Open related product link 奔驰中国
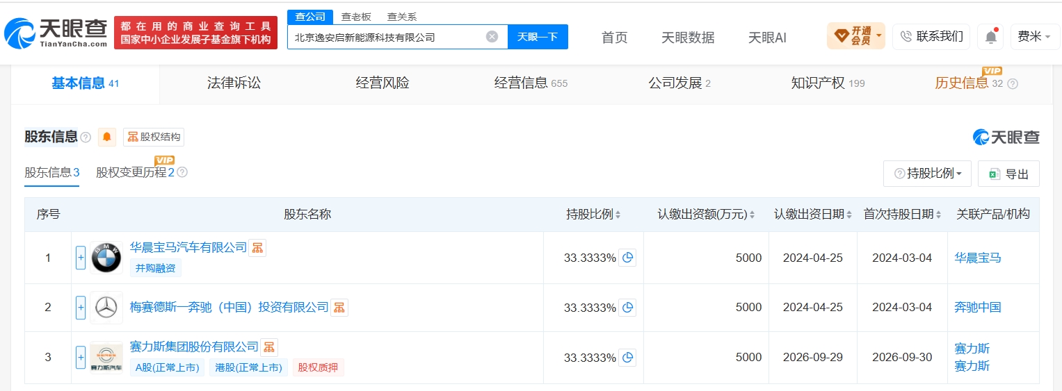The width and height of the screenshot is (1062, 391). click(978, 307)
